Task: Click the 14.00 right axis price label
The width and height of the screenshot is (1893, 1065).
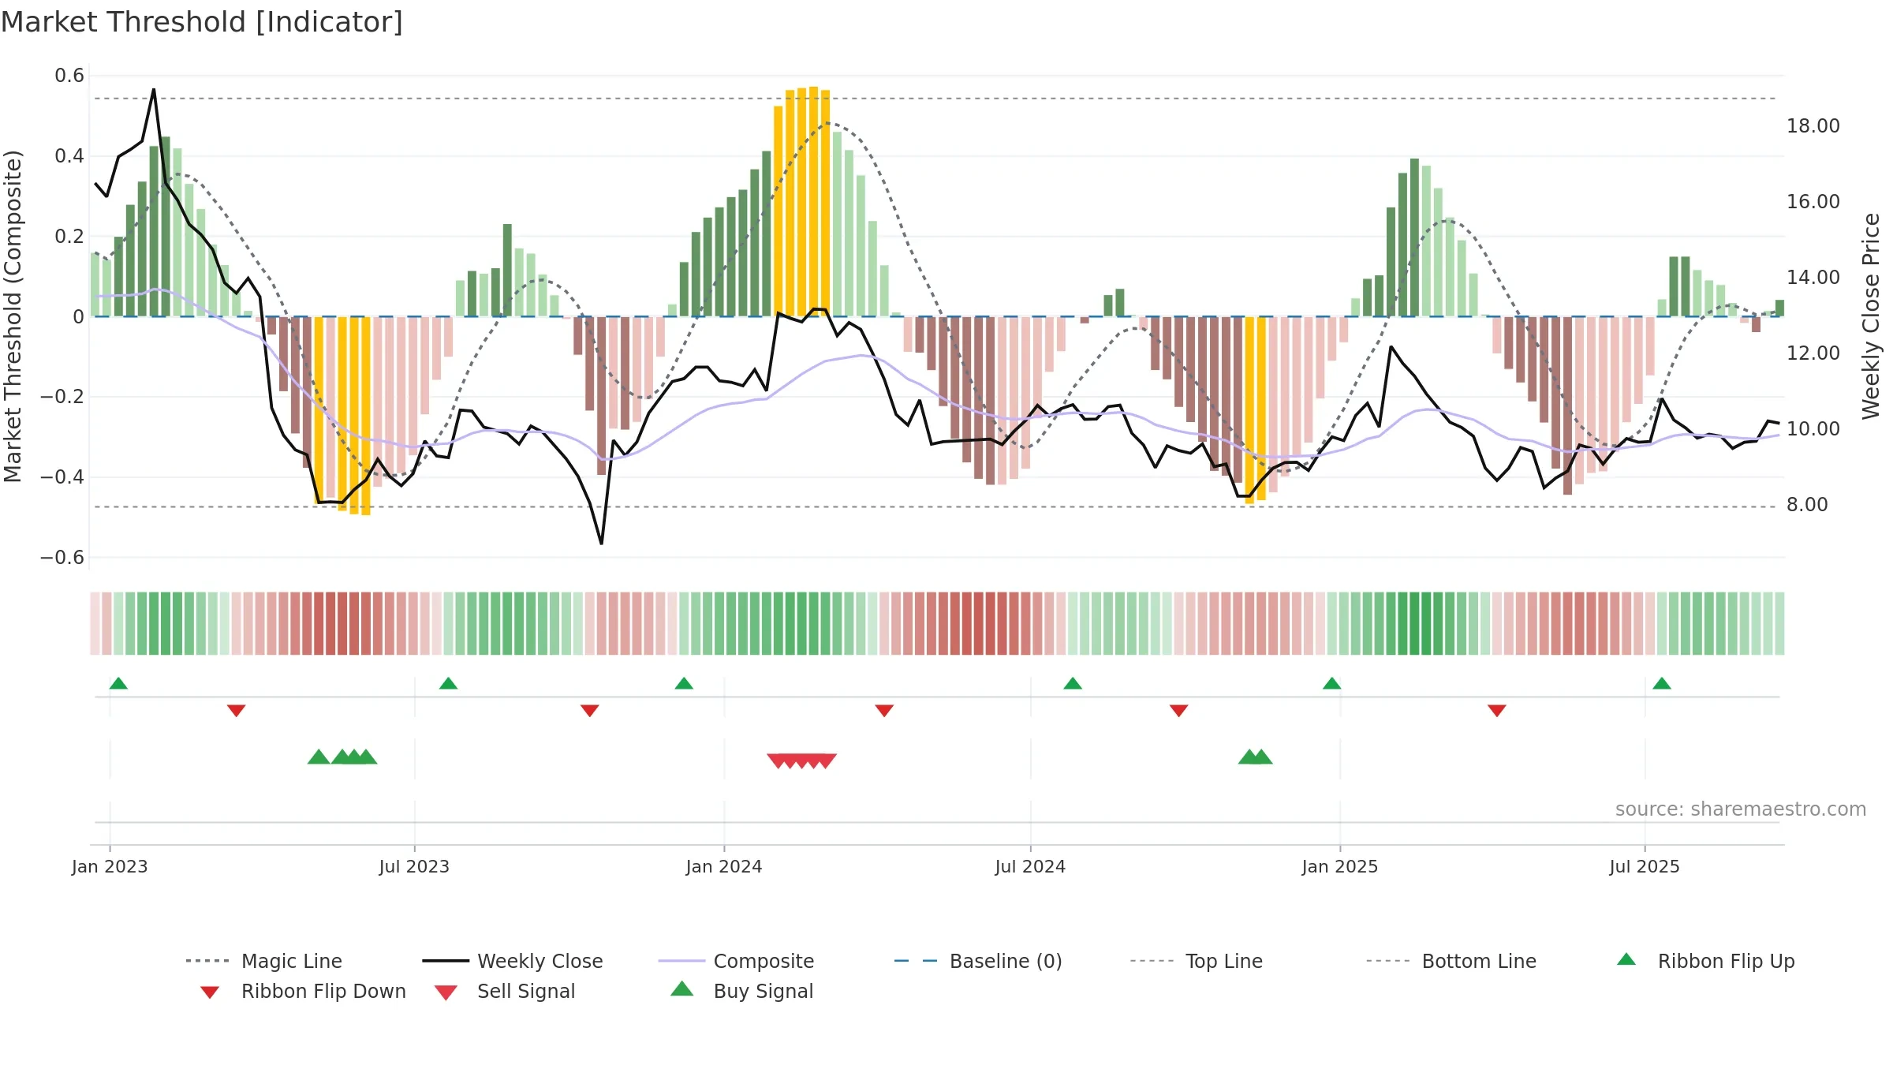Action: 1813,278
